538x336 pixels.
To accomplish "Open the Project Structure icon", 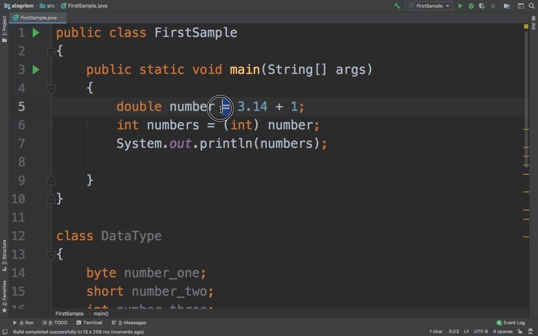I will (507, 6).
